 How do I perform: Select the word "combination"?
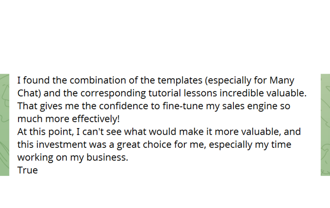click(x=98, y=80)
